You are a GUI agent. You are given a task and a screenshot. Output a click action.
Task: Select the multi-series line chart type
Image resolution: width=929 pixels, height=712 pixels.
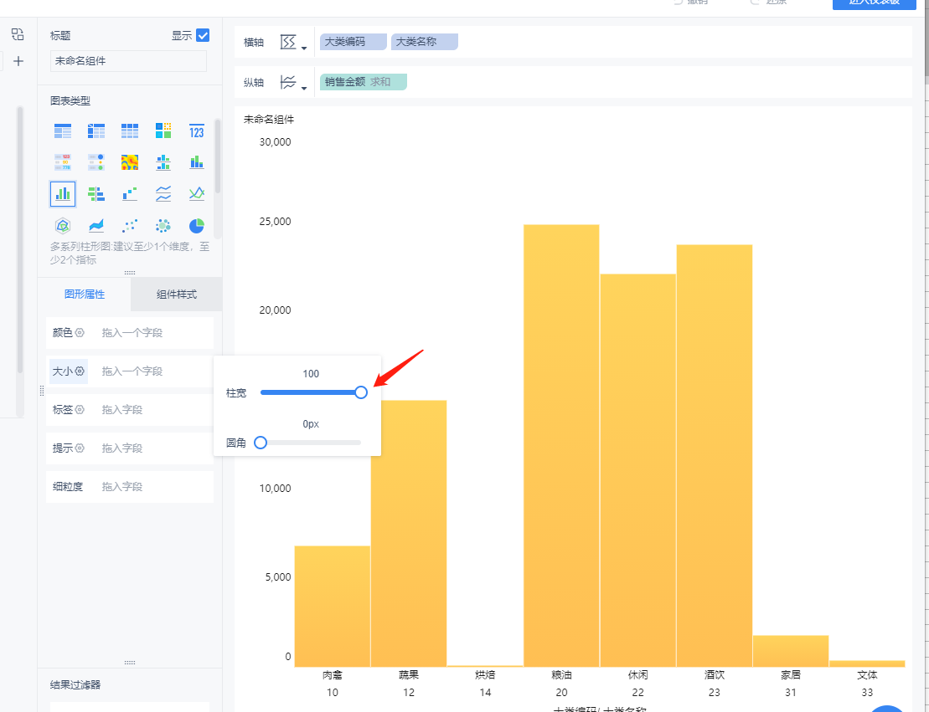coord(197,193)
